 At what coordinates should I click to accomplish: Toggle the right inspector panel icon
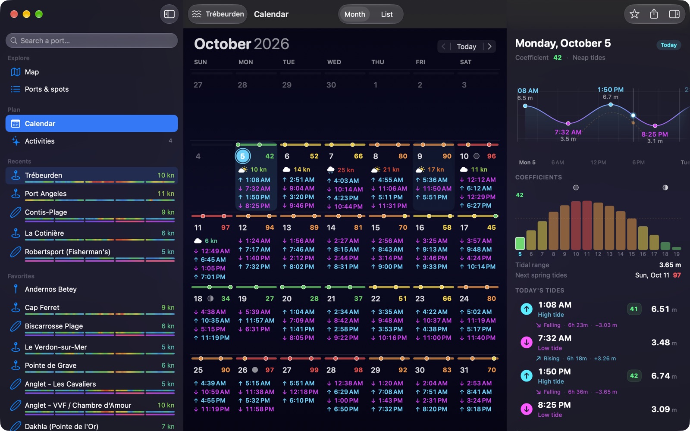point(674,14)
